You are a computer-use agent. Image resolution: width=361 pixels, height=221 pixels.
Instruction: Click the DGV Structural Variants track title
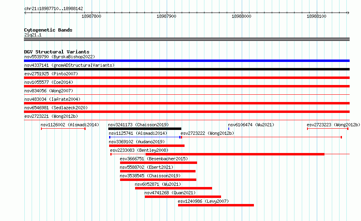coord(57,52)
